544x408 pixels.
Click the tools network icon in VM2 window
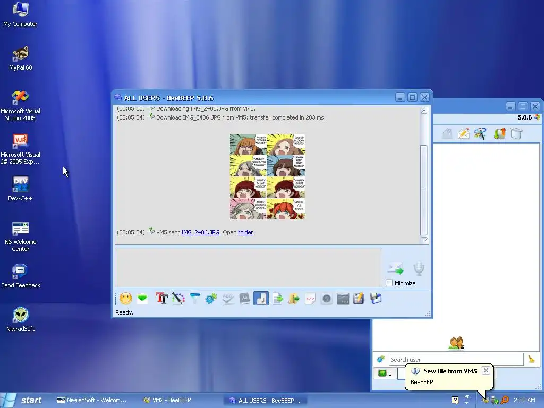point(480,133)
